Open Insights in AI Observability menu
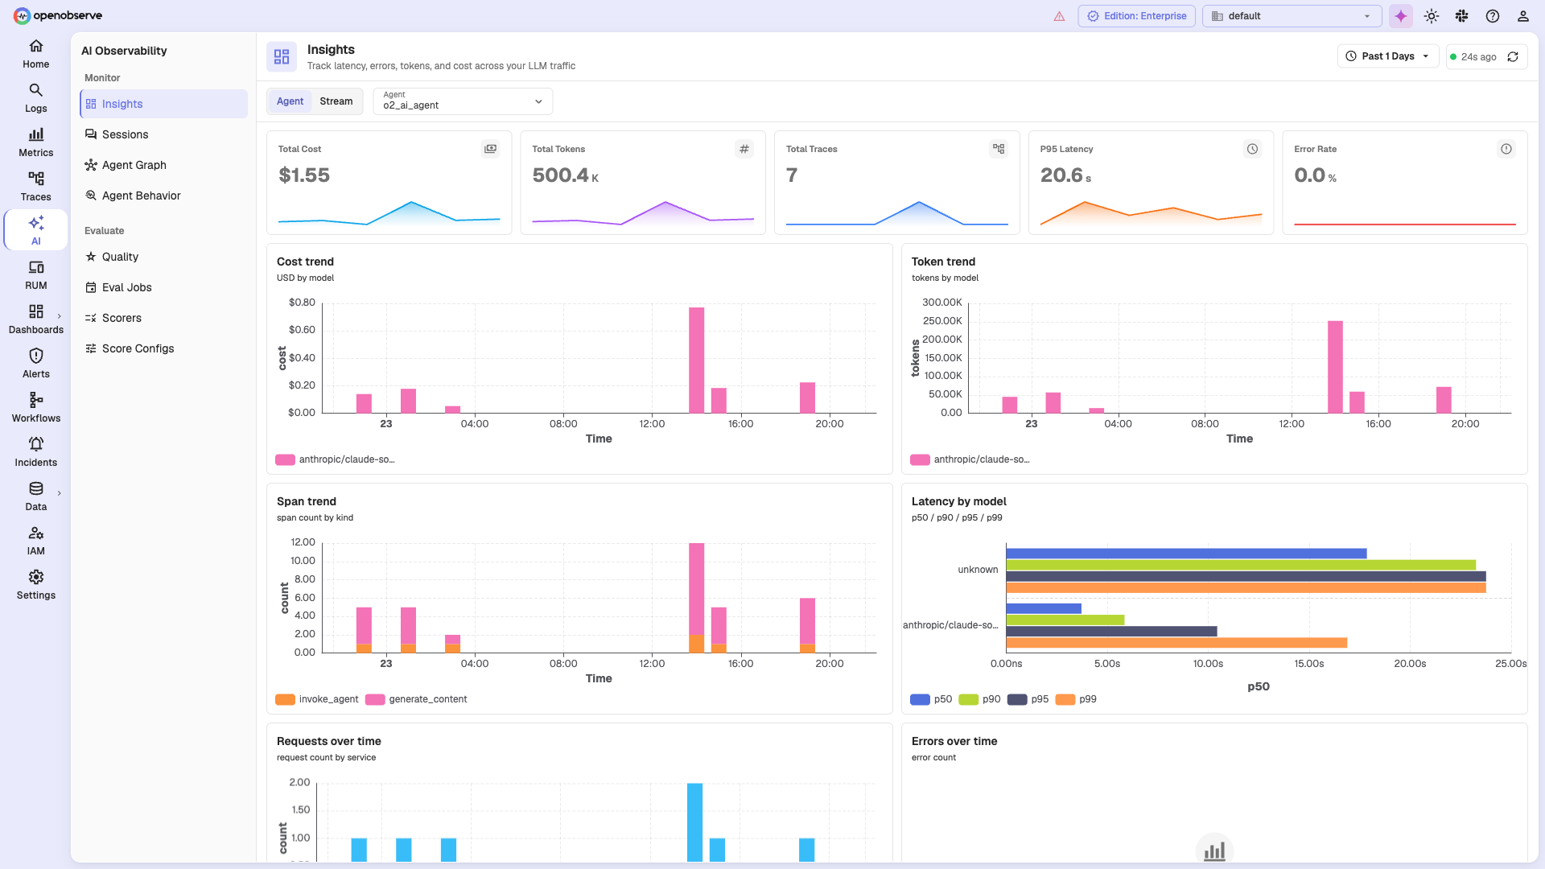Image resolution: width=1545 pixels, height=869 pixels. point(163,104)
